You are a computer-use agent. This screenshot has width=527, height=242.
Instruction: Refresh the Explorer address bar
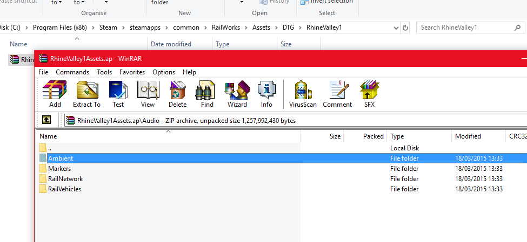tap(405, 27)
